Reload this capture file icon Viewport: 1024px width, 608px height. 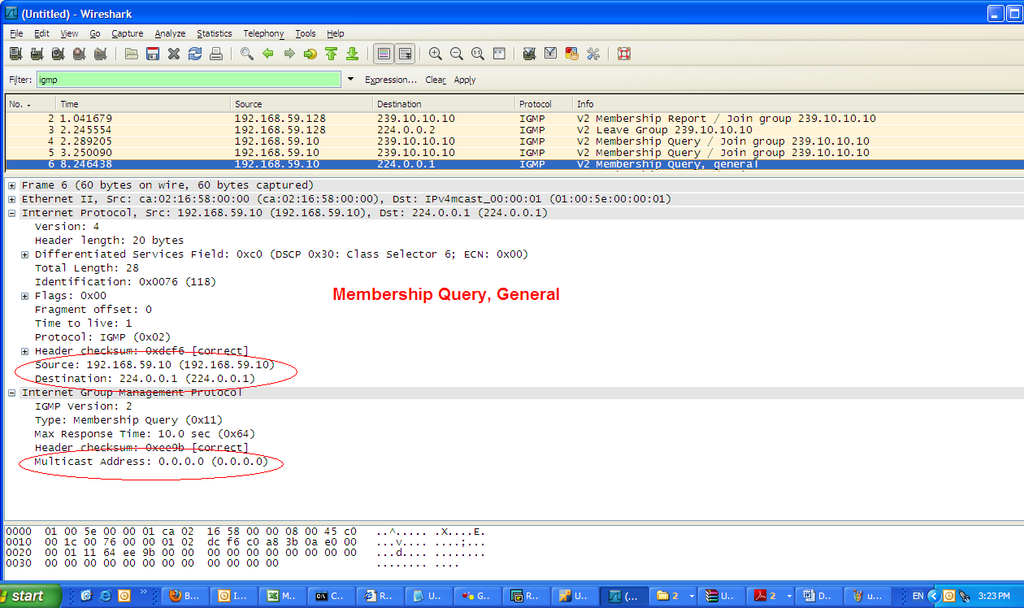pyautogui.click(x=195, y=54)
